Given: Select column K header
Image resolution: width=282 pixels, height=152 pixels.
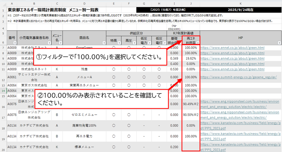Looking at the screenshot, I should (241, 3).
